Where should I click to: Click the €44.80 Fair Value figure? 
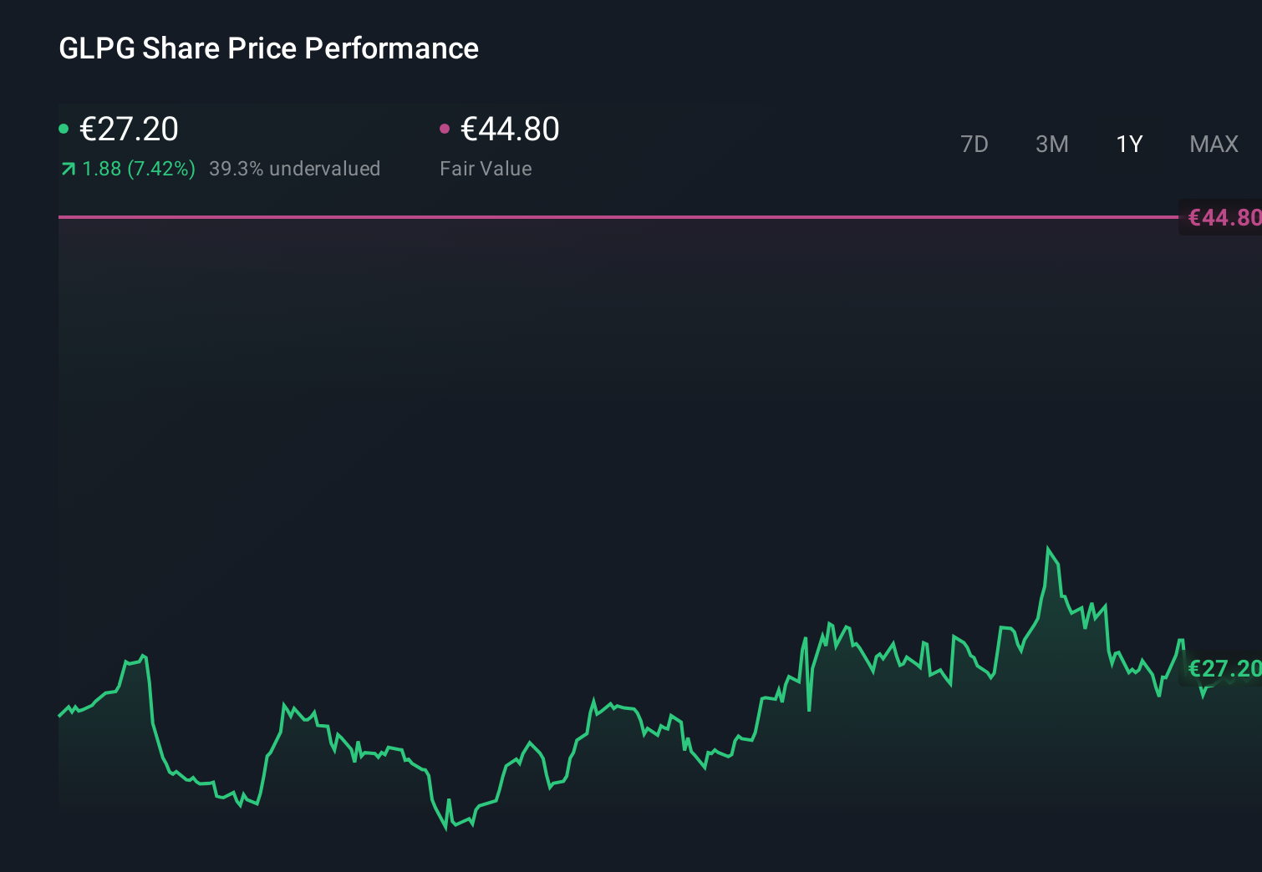[x=510, y=129]
